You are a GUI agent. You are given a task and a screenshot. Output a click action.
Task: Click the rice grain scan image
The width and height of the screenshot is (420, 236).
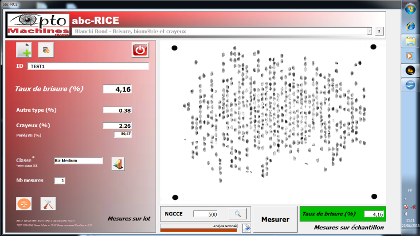tap(273, 122)
